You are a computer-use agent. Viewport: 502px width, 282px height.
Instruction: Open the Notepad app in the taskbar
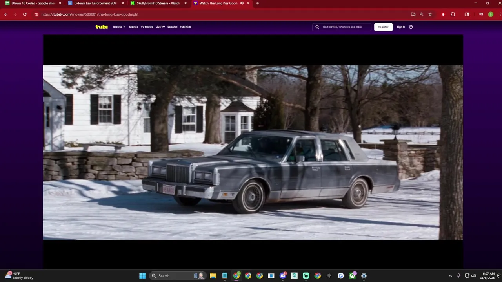point(225,276)
